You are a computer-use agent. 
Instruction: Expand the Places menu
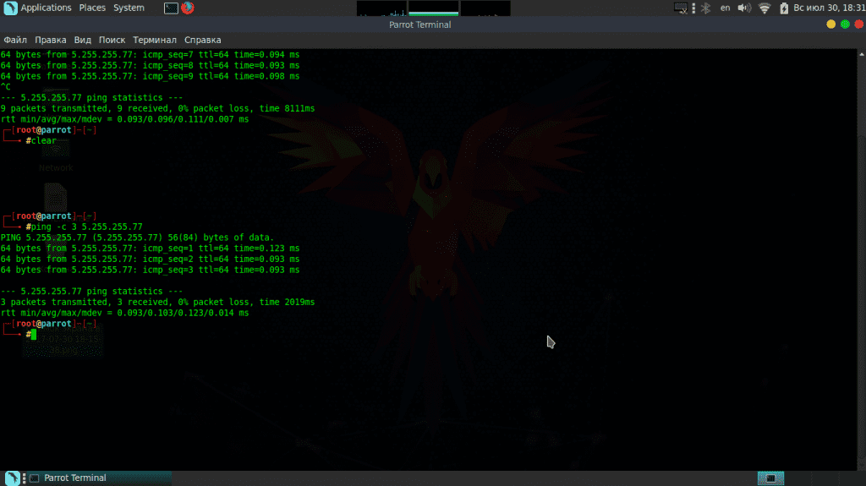pos(92,8)
